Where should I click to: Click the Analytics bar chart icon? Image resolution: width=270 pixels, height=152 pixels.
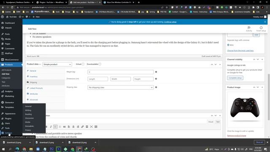click(x=3, y=91)
